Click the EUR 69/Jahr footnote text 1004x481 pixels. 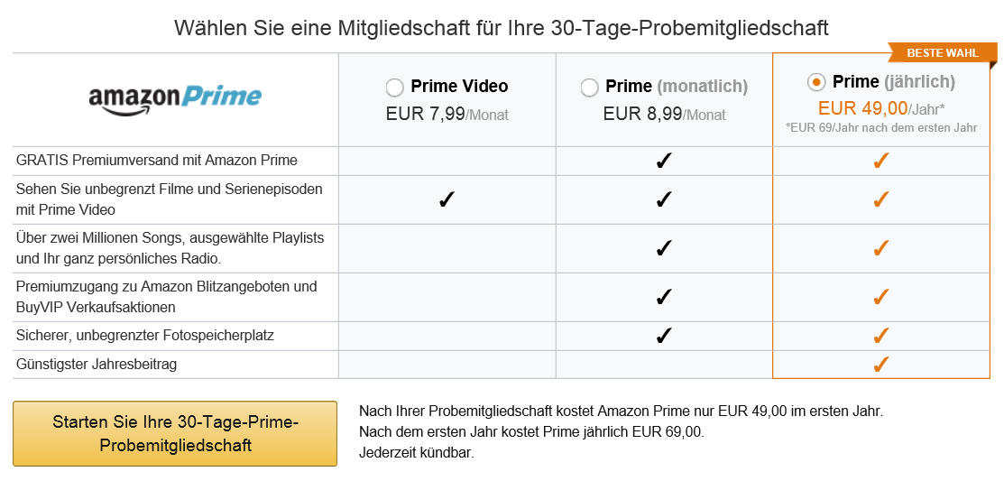881,127
